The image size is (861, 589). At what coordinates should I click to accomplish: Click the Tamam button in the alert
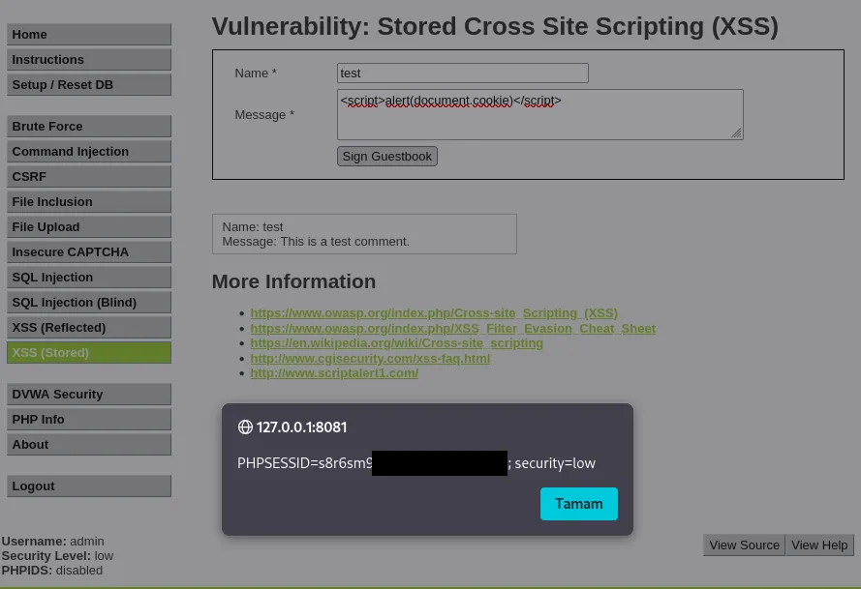579,504
